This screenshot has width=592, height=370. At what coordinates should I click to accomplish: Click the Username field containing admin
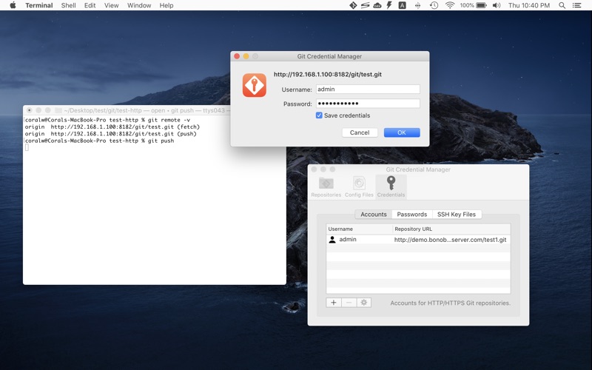coord(368,89)
